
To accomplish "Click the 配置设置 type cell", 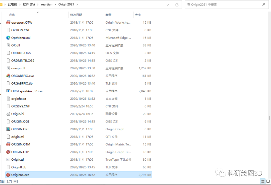I will [x=111, y=114].
